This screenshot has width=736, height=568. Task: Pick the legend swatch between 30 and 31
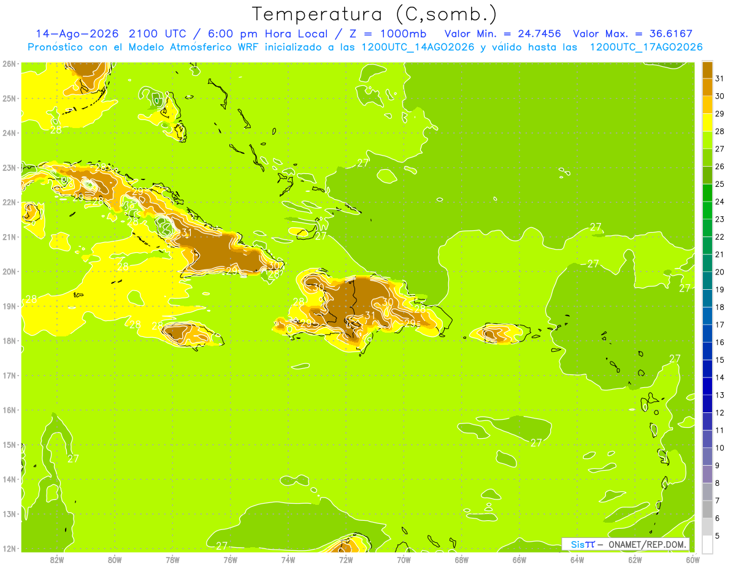[707, 87]
